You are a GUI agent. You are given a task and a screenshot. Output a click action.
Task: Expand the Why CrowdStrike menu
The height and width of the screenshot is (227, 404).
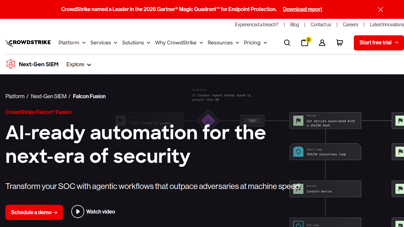point(179,43)
